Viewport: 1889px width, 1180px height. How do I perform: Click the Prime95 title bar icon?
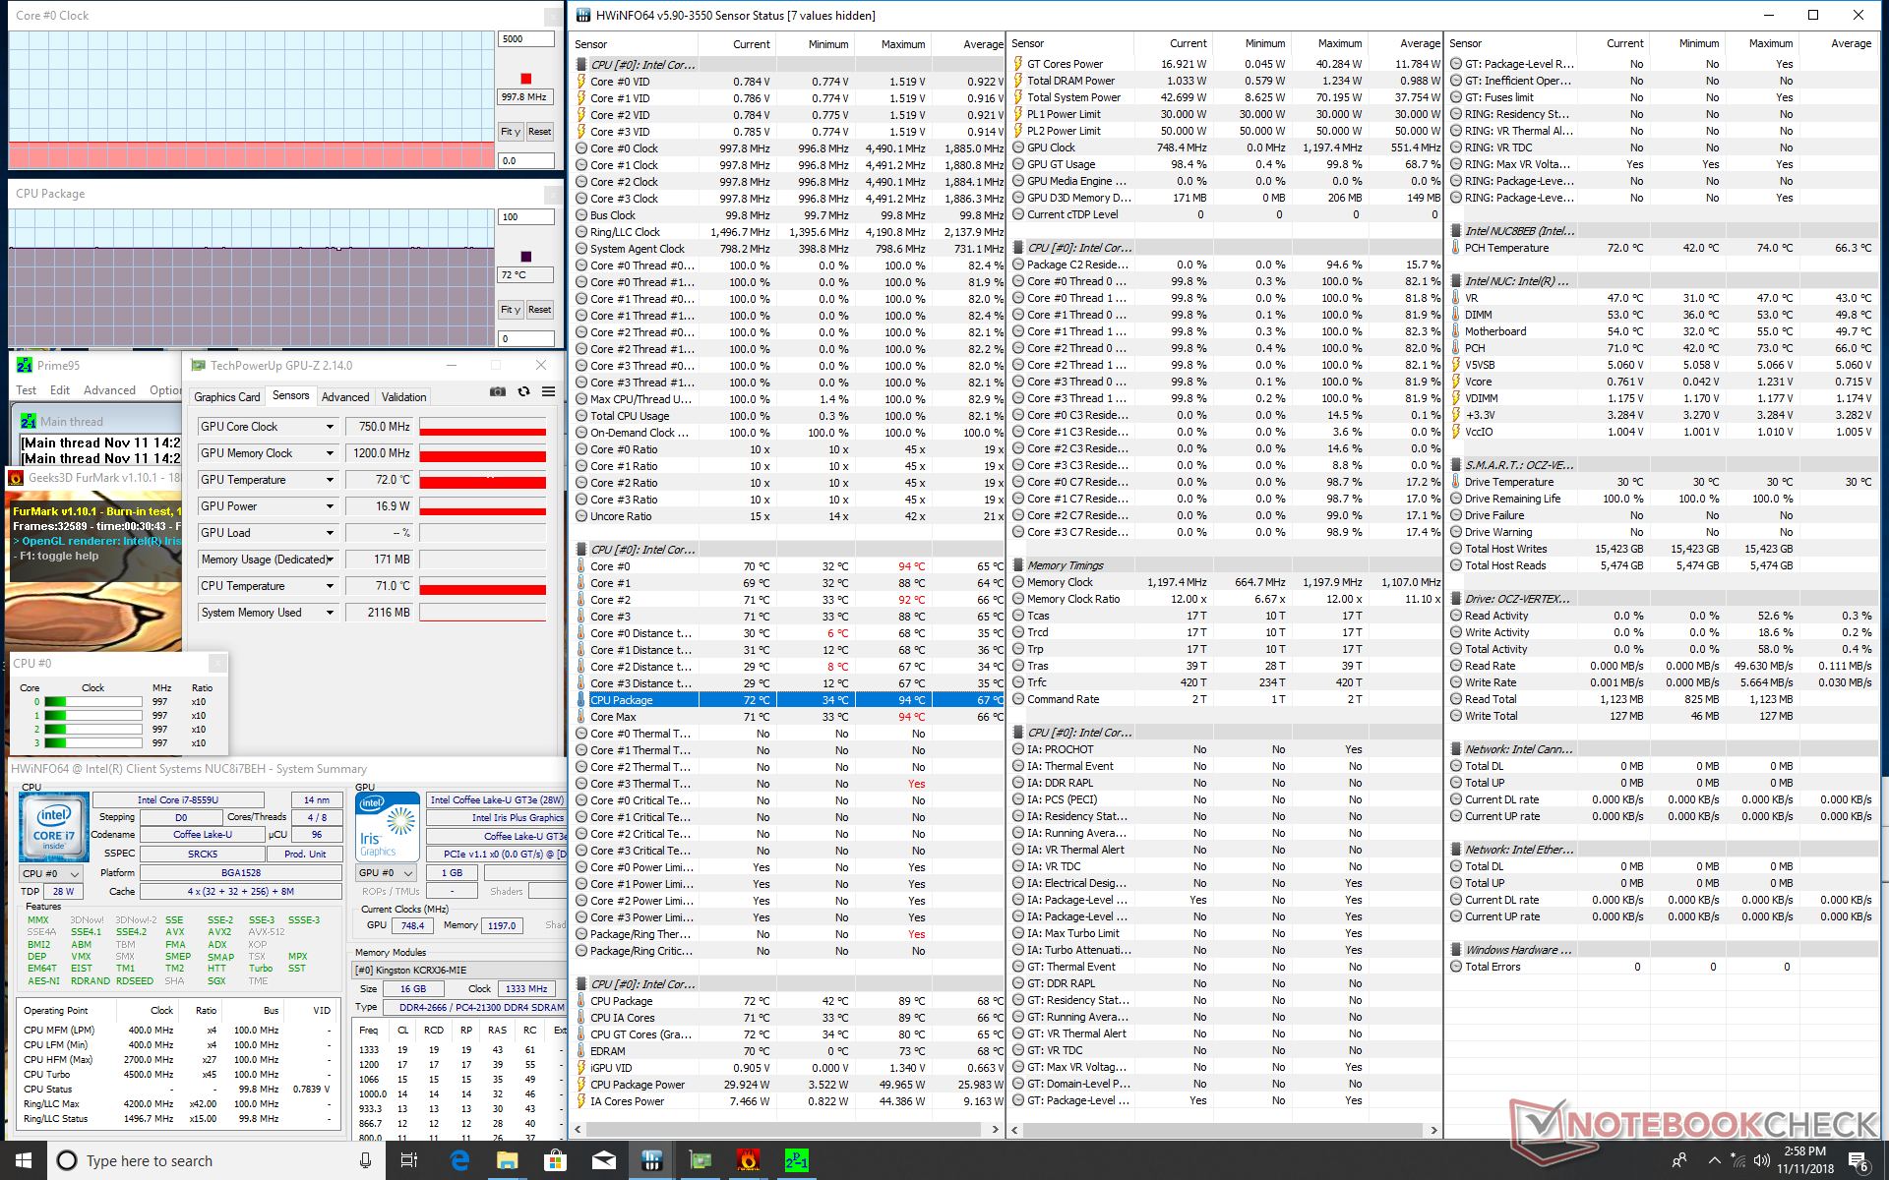coord(25,365)
